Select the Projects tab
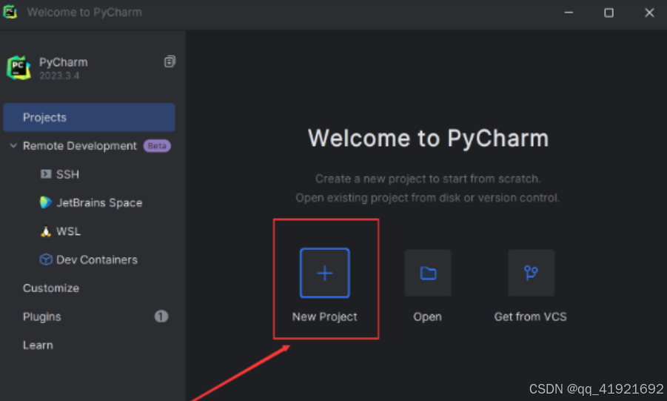The width and height of the screenshot is (667, 401). [89, 117]
